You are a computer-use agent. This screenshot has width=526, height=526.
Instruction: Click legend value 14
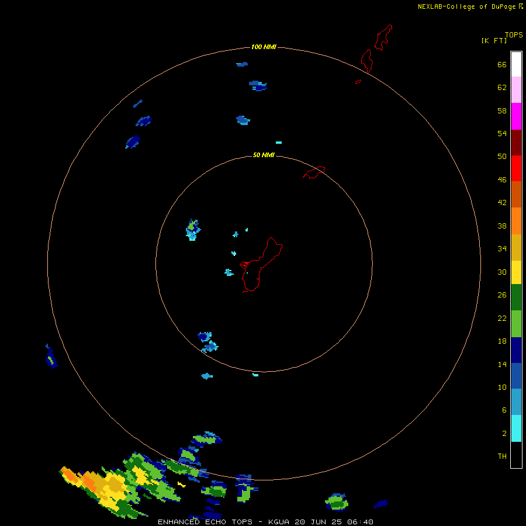pyautogui.click(x=502, y=364)
